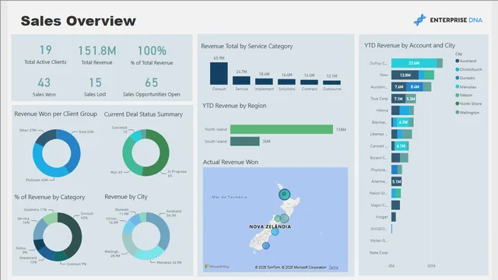Image resolution: width=498 pixels, height=280 pixels.
Task: Open the Terms link on the map
Action: pos(334,268)
